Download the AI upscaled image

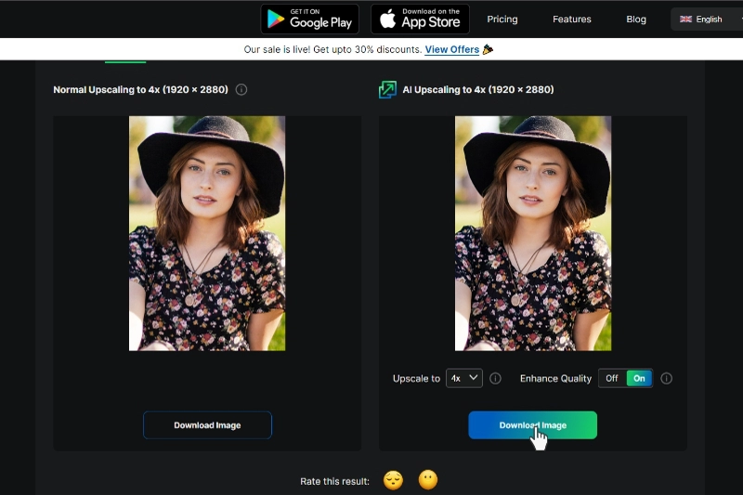[532, 425]
